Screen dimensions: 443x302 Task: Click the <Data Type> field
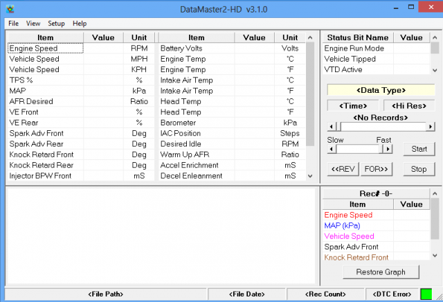[381, 90]
